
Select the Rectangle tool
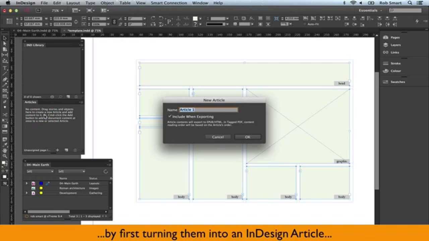pos(5,96)
